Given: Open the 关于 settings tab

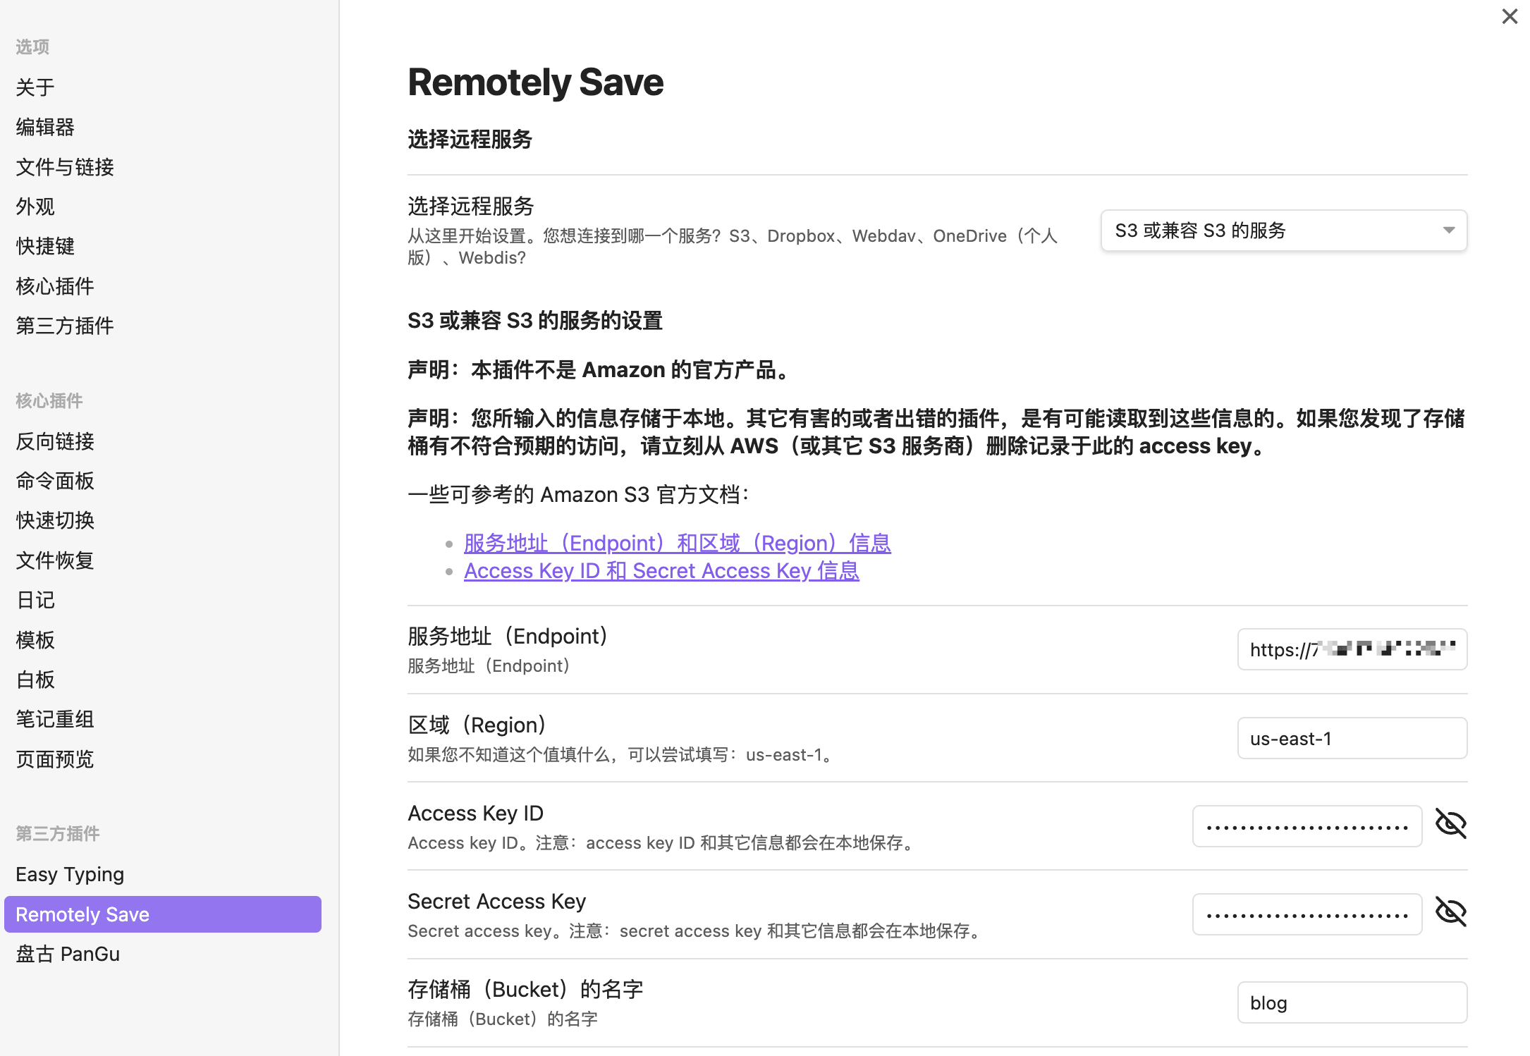Looking at the screenshot, I should point(35,87).
